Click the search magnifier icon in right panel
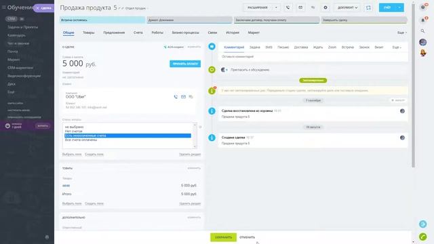This screenshot has width=434, height=244. (422, 31)
